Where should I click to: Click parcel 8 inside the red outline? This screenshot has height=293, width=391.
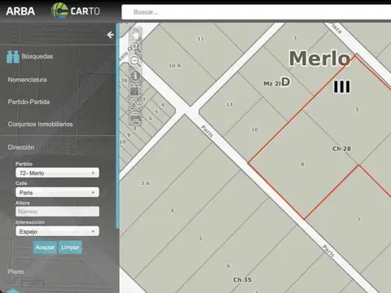point(302,164)
